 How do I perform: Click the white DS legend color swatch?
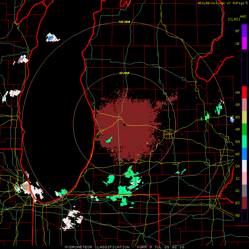point(244,166)
